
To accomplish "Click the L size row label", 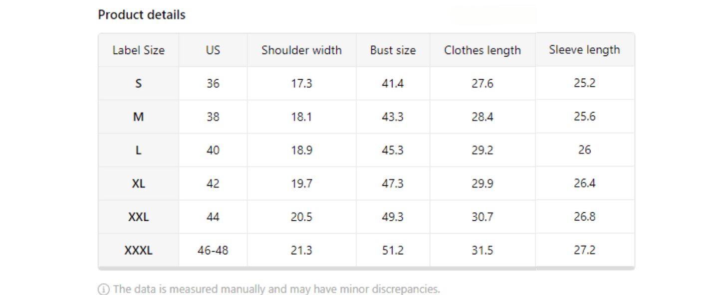I will click(x=138, y=150).
